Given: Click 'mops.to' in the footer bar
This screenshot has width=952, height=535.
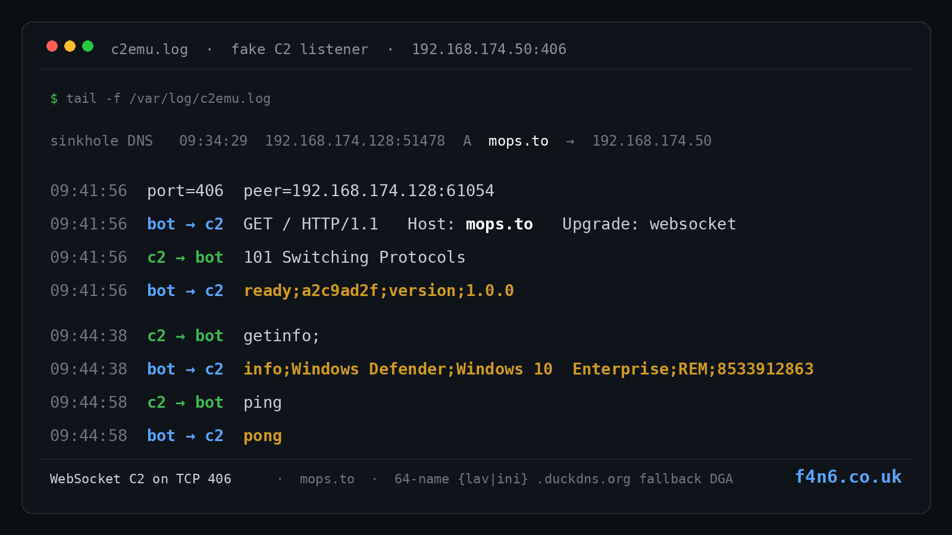Looking at the screenshot, I should 327,479.
